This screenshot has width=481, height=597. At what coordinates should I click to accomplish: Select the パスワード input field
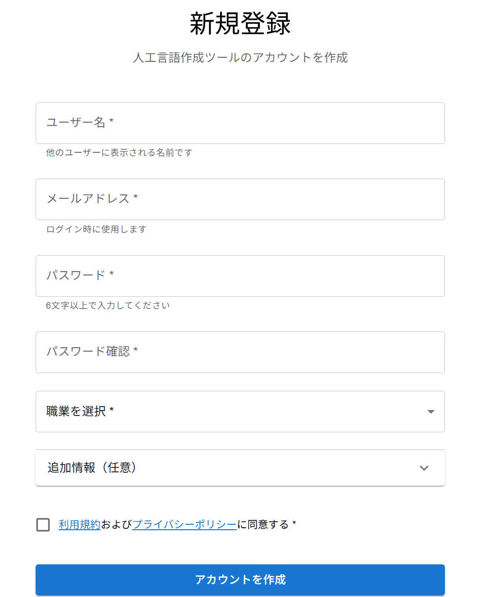tap(240, 276)
